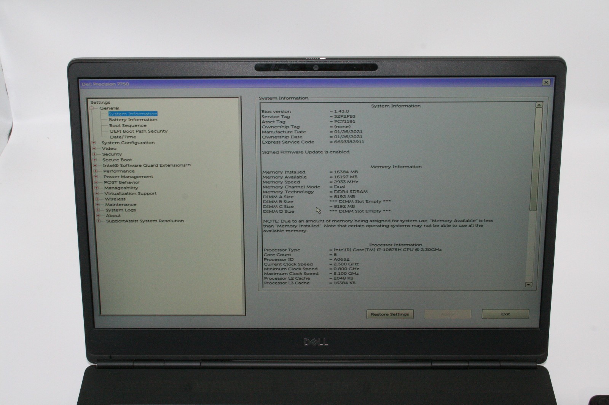This screenshot has height=405, width=609.
Task: Click the Restore Settings button
Action: (x=390, y=314)
